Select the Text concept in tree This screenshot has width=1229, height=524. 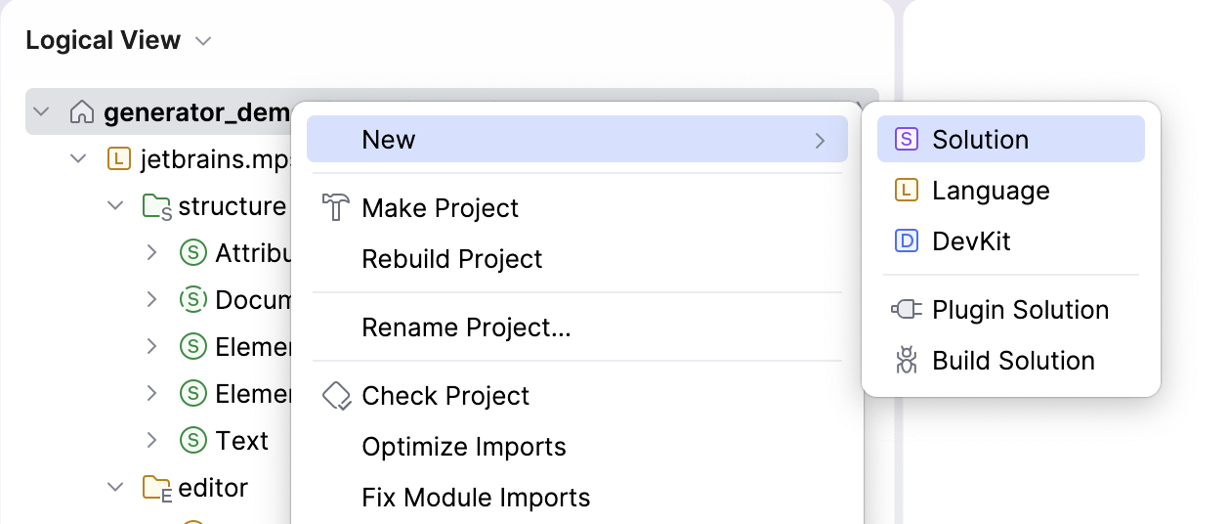(241, 441)
